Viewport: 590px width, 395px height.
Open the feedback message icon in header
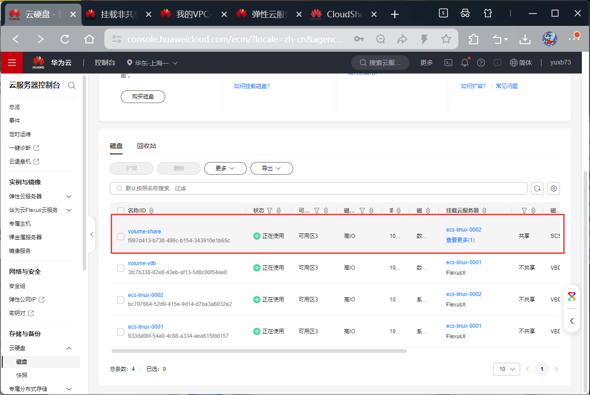point(497,63)
